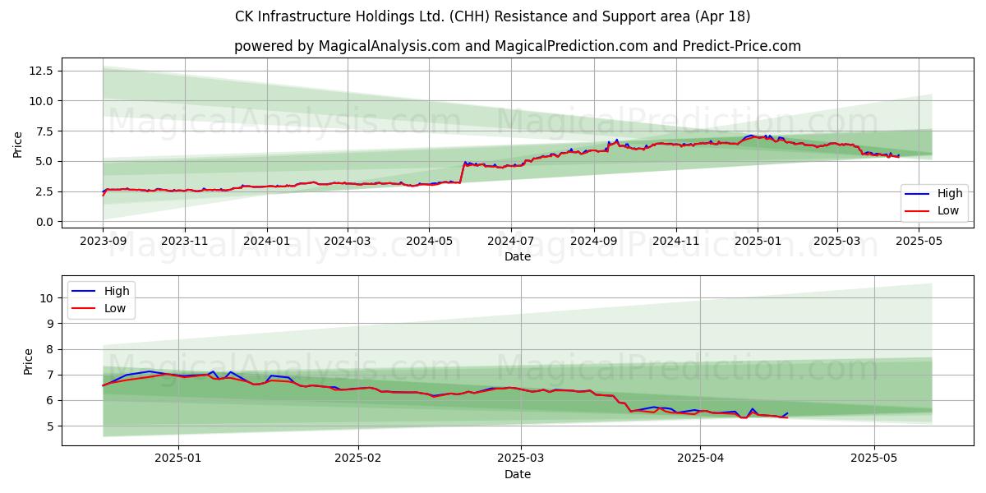Click the 'Date' axis label under the lower chart

518,474
